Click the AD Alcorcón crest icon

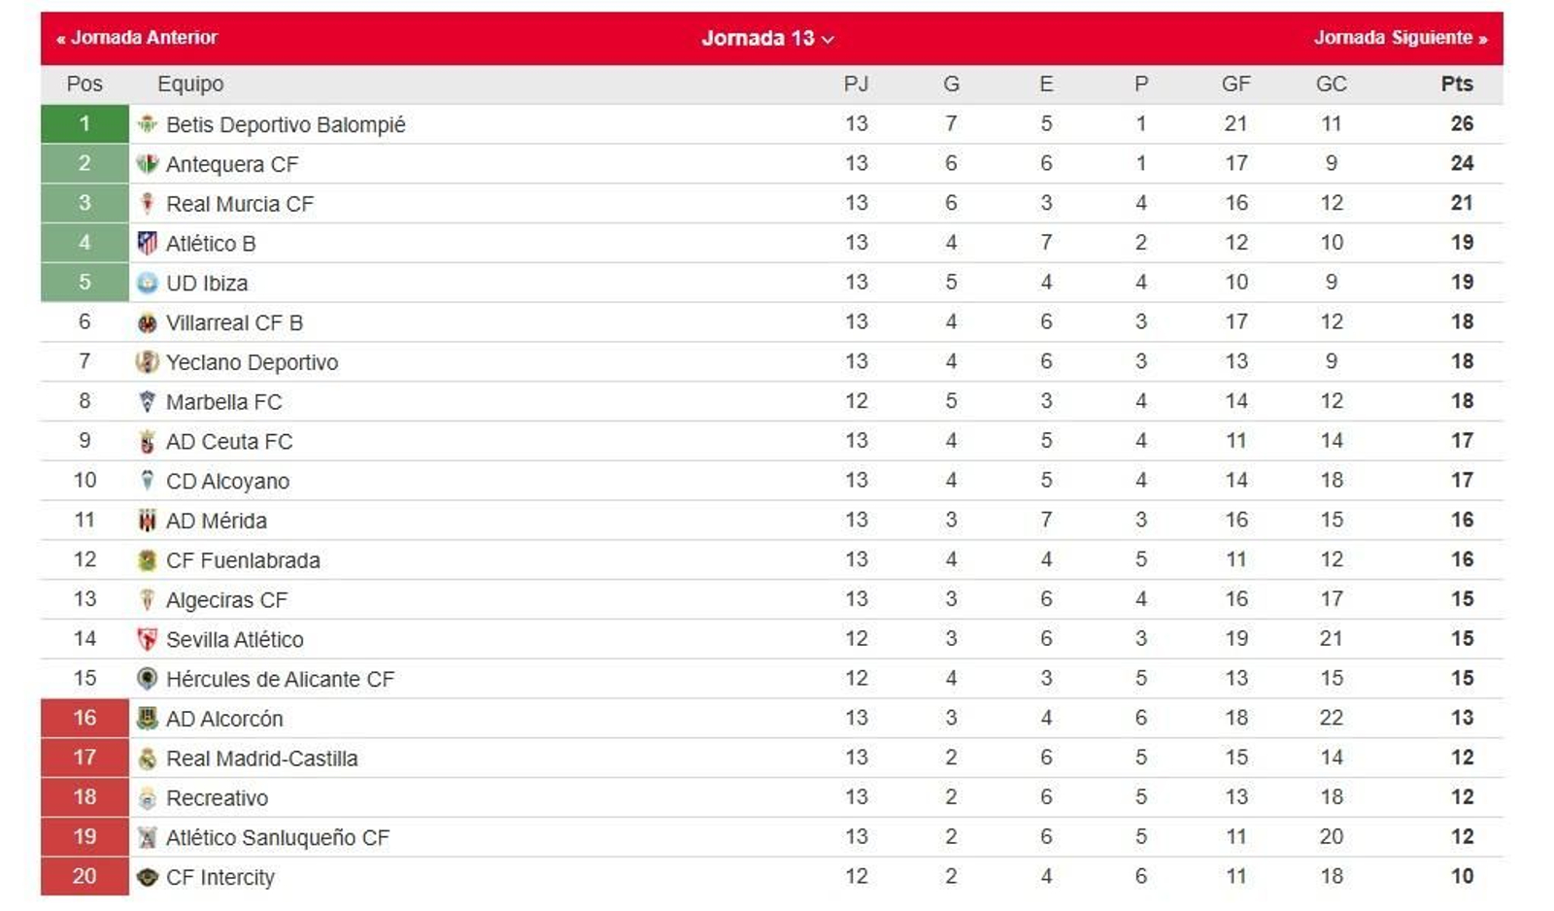tap(147, 719)
